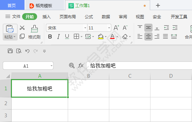This screenshot has height=122, width=192.
Task: Switch to the 插入 tab
Action: pos(47,17)
